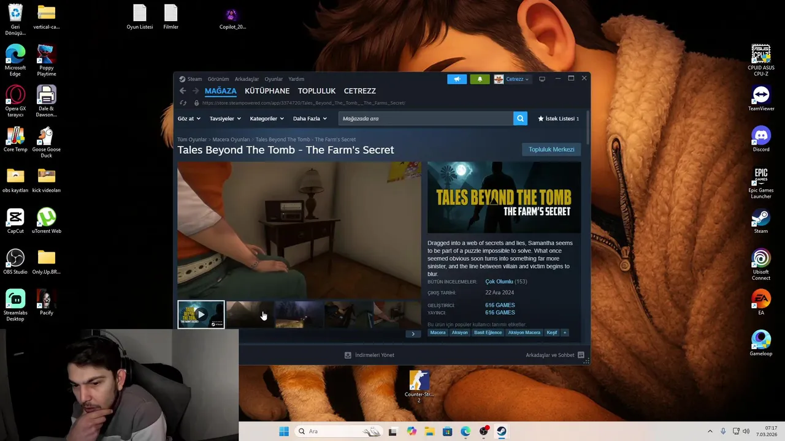Open publisher 616 GAMES link
Viewport: 785px width, 441px height.
tap(500, 312)
